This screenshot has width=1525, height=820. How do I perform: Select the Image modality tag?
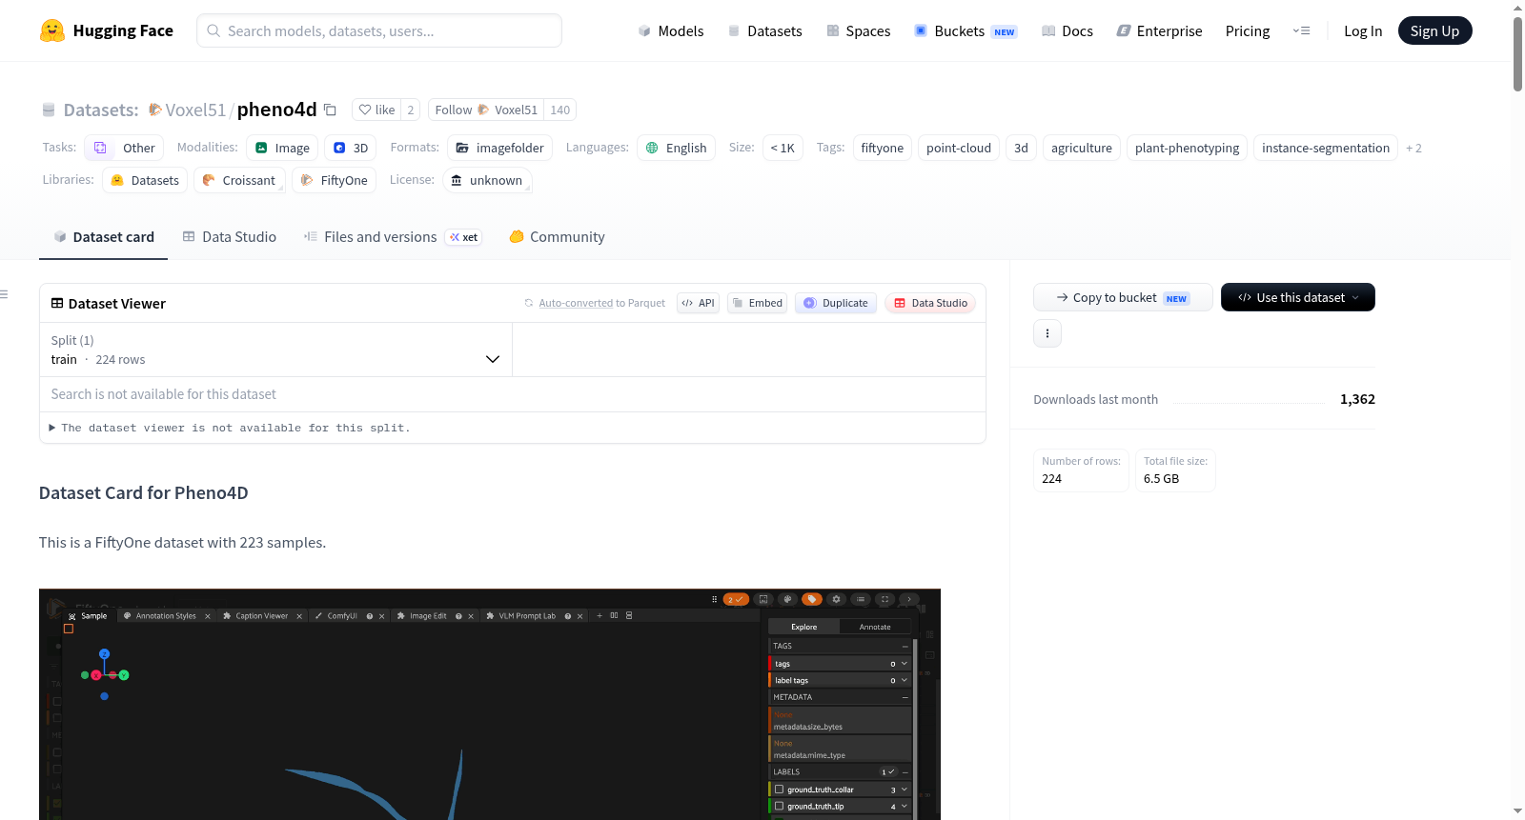282,148
